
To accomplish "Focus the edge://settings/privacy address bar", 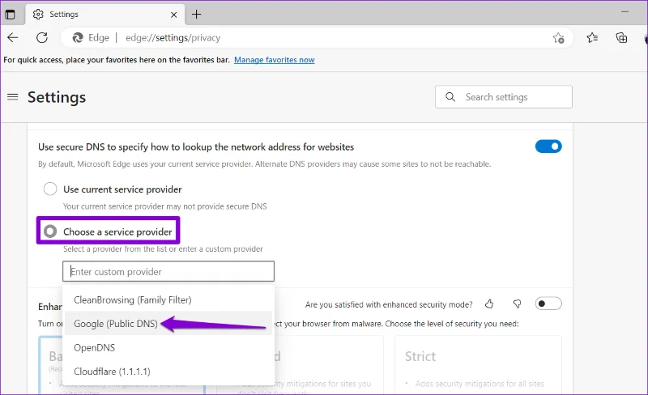I will (317, 38).
